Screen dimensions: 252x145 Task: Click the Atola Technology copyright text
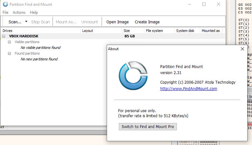(198, 82)
